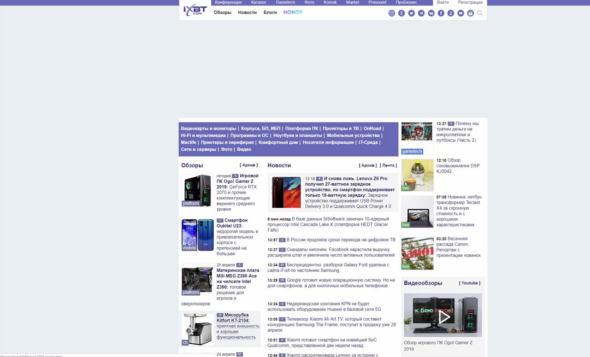Open comments badge on microtransactions article
Image resolution: width=590 pixels, height=357 pixels.
pyautogui.click(x=451, y=124)
